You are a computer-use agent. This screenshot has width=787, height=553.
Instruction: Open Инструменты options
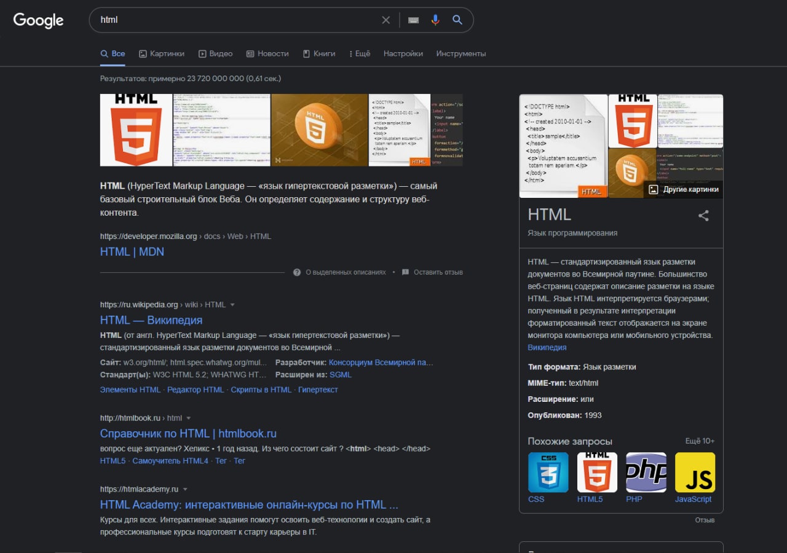461,53
